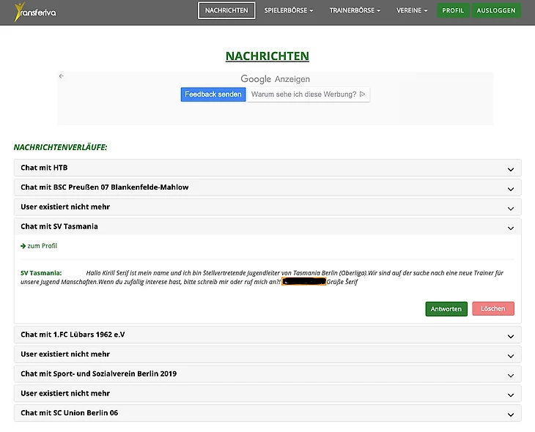
Task: Click the Profil button
Action: pyautogui.click(x=453, y=11)
